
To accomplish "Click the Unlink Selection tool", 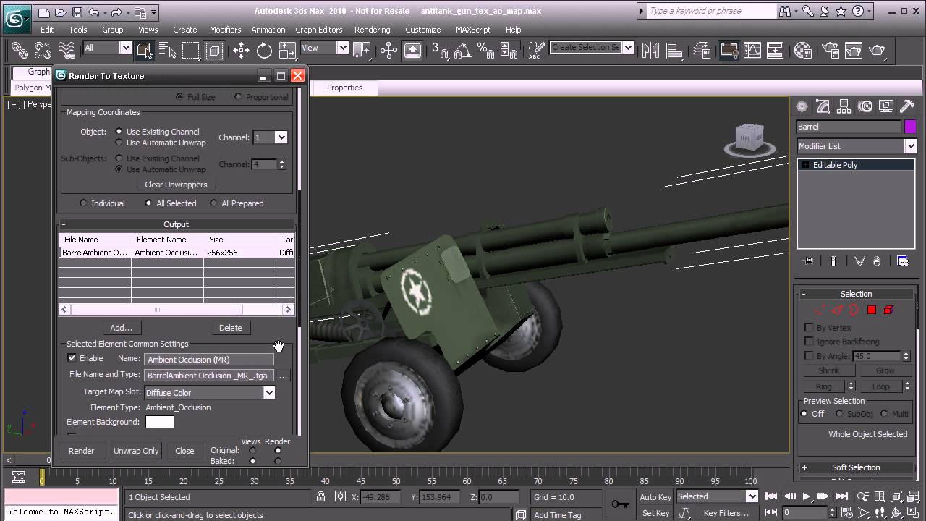I will (43, 50).
